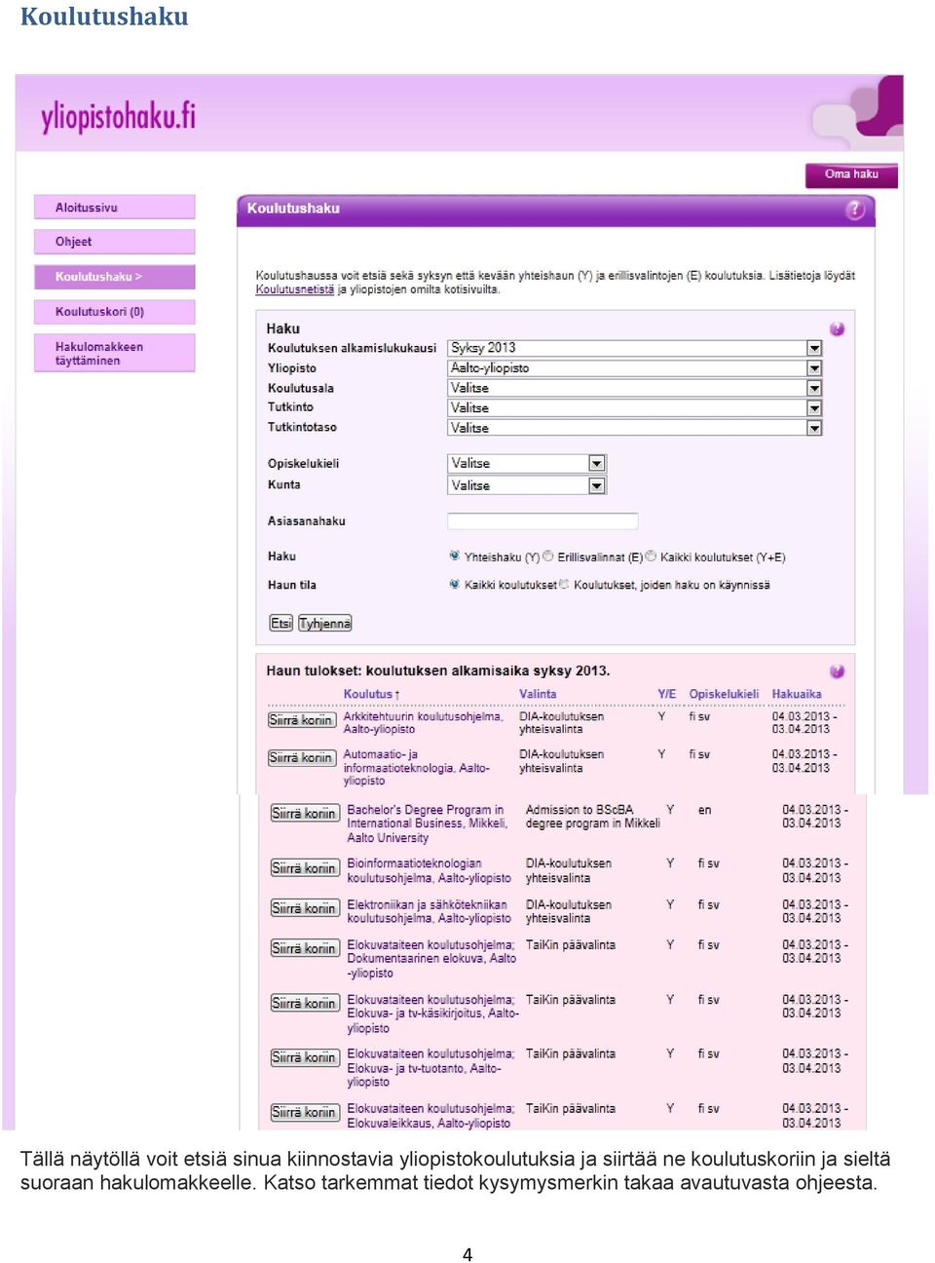Screen dimensions: 935x1263
Task: Siirrä koriin for Elokuva- ja tv-käsikirjoitus
Action: (x=304, y=1004)
